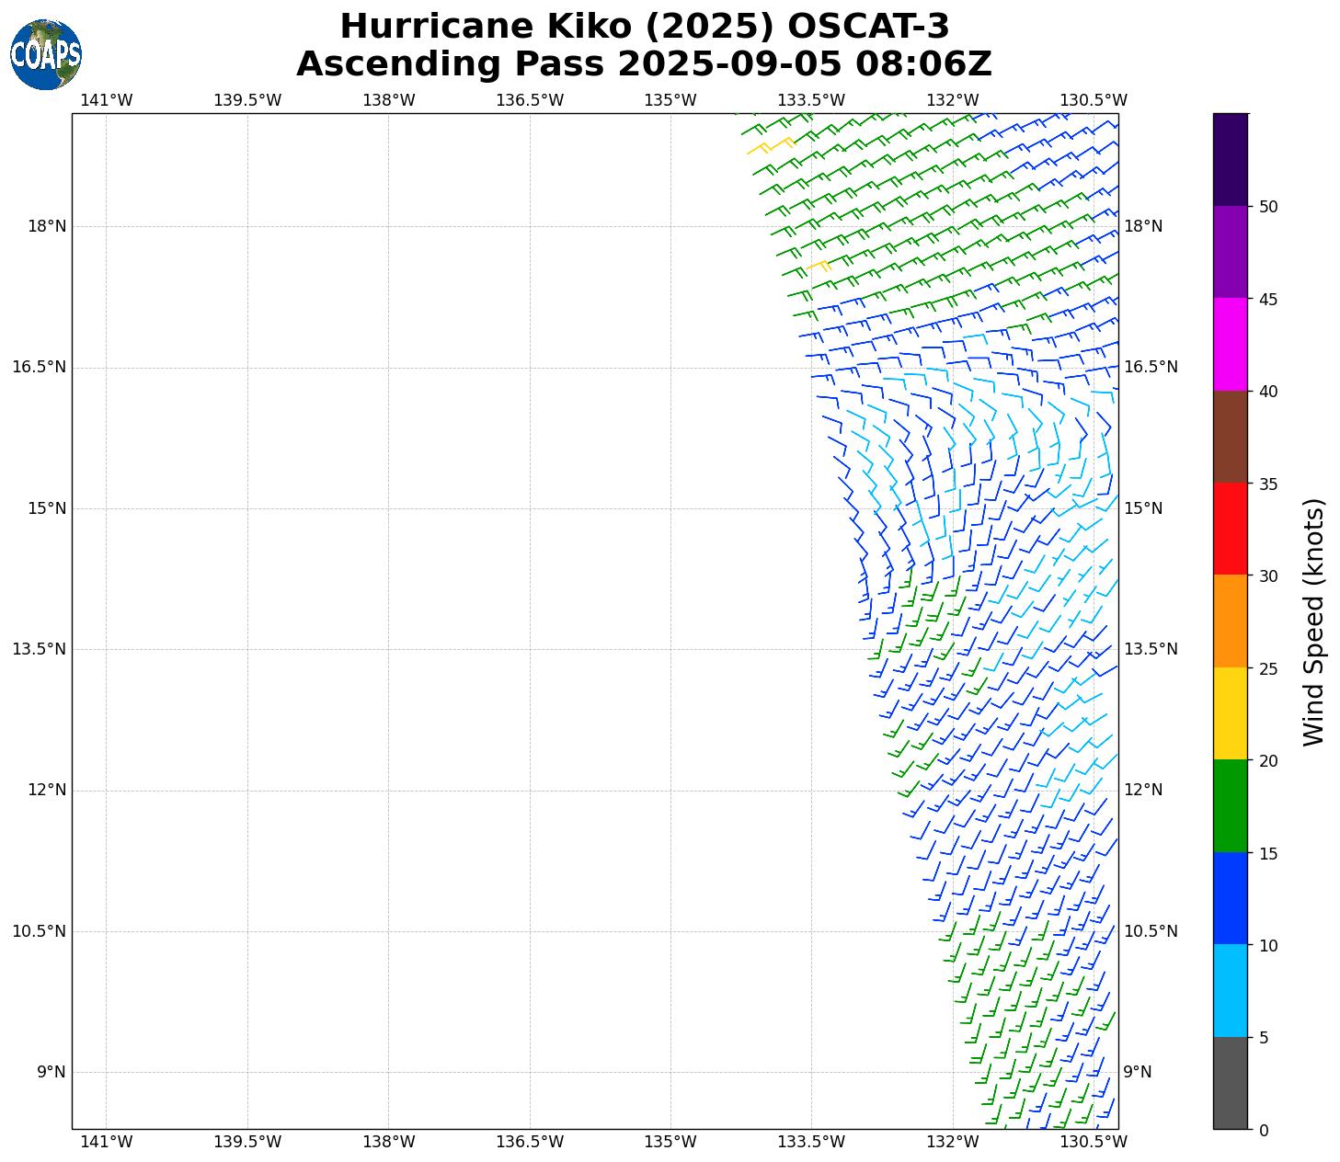The width and height of the screenshot is (1340, 1162).
Task: Select the 138°W label on bottom axis
Action: pos(388,1142)
